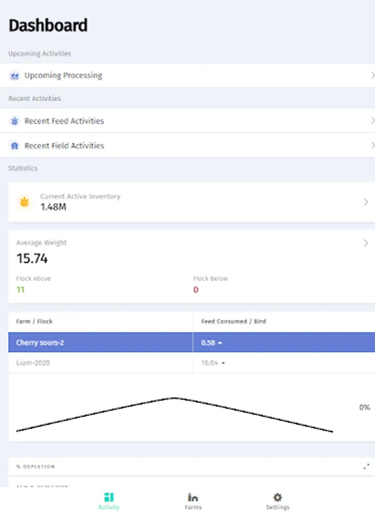Click the Current Active Inventory grain icon
375x515 pixels.
click(x=24, y=201)
